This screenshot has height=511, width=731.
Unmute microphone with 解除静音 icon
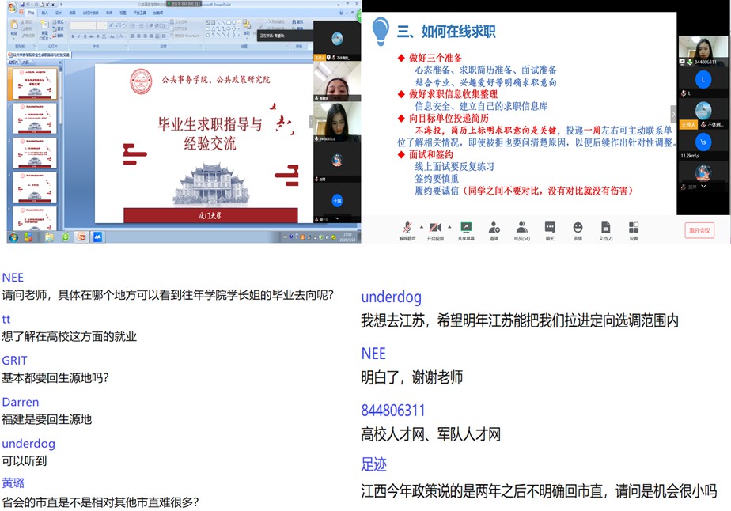(x=407, y=228)
